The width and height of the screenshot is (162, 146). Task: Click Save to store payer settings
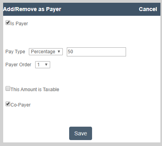[x=81, y=133]
